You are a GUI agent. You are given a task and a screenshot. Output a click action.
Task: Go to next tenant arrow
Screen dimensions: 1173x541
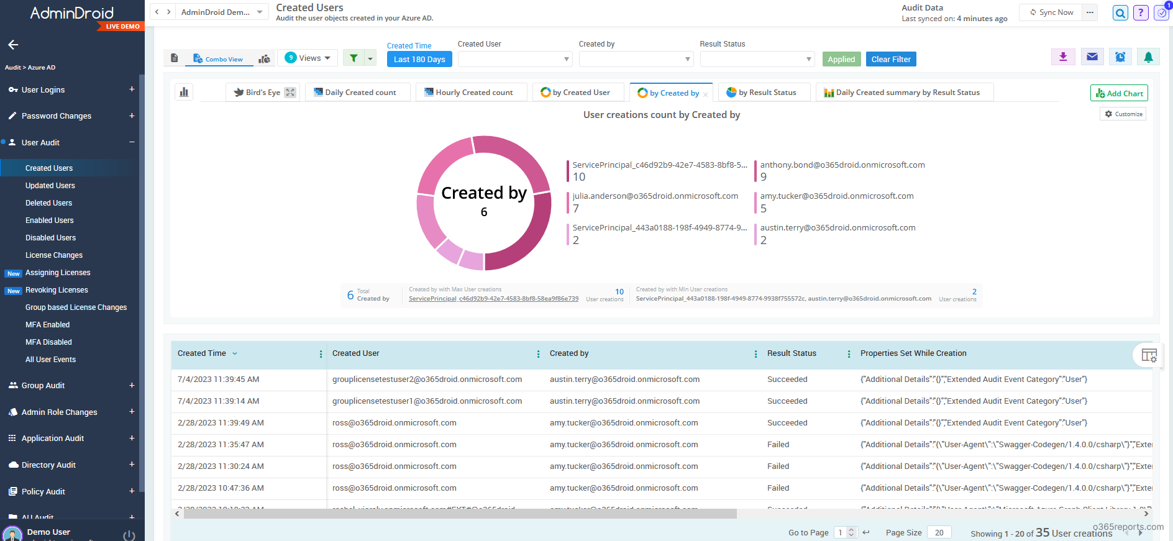coord(168,12)
